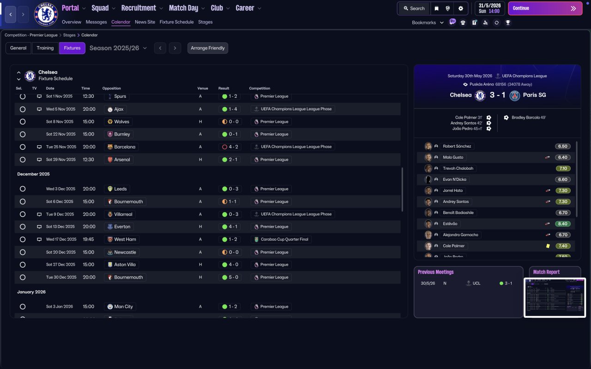Expand the Recruitment menu dropdown
Viewport: 591px width, 369px height.
[161, 8]
